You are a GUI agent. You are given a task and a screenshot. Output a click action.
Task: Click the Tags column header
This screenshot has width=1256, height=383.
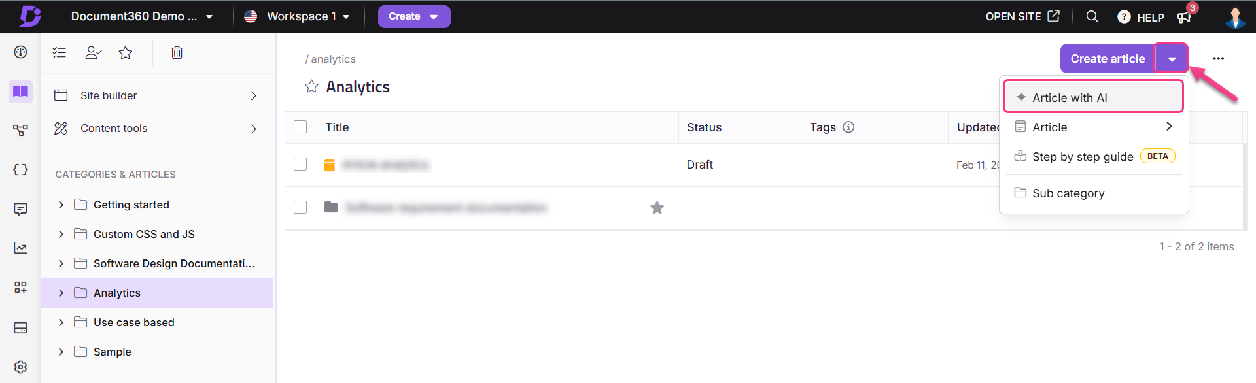click(823, 127)
